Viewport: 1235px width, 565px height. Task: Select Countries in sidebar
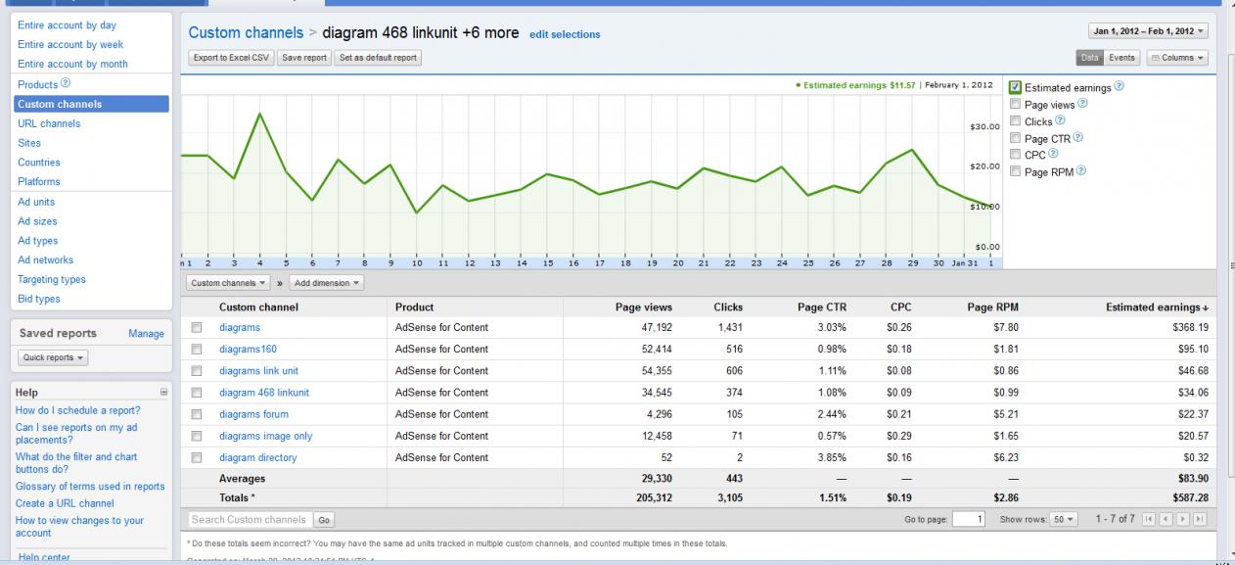tap(39, 163)
